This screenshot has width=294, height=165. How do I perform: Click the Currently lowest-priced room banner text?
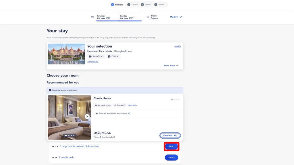coord(65,90)
